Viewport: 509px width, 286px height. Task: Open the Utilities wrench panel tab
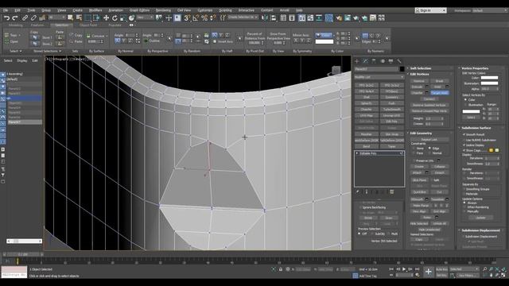coord(399,61)
